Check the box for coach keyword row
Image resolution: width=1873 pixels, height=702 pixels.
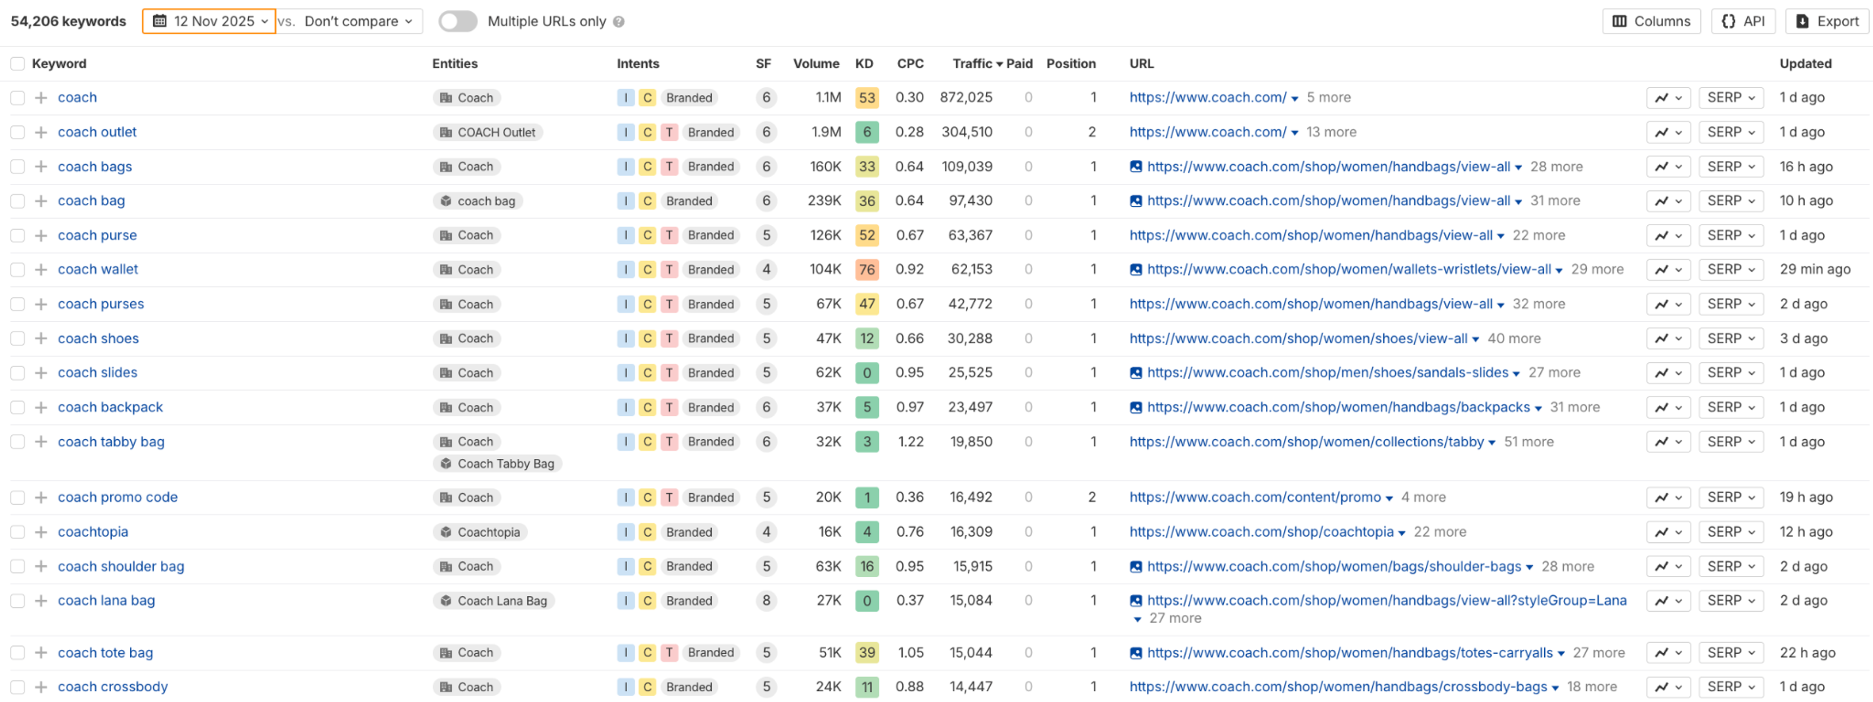click(x=18, y=97)
